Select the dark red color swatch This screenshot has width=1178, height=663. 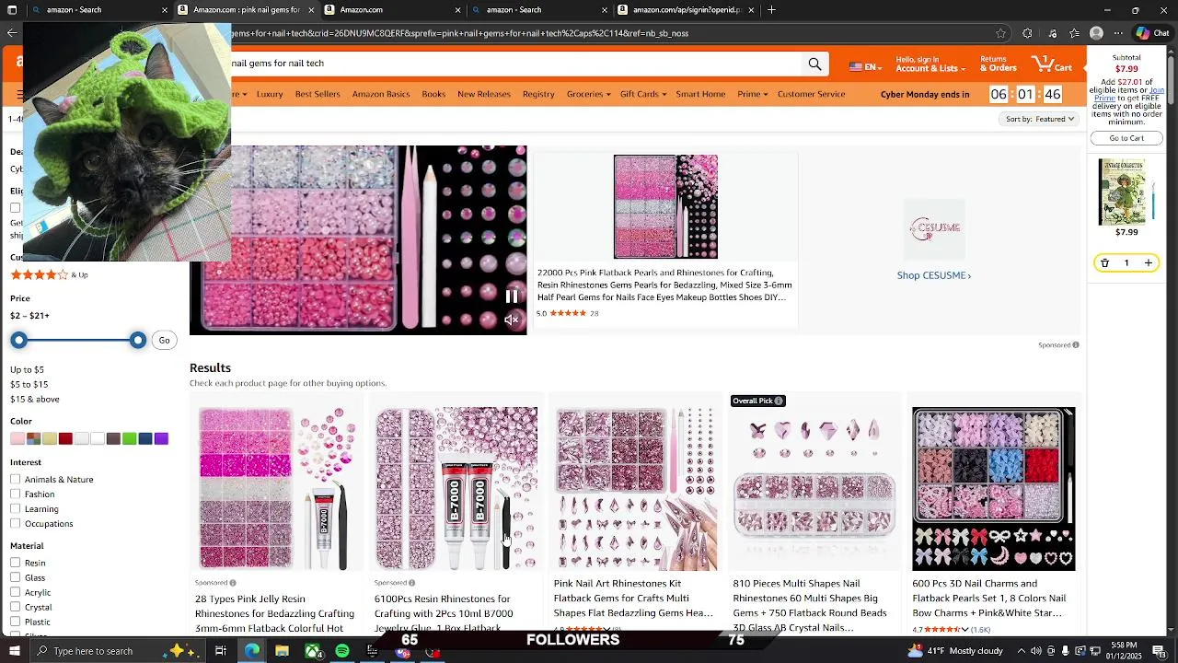click(x=65, y=438)
